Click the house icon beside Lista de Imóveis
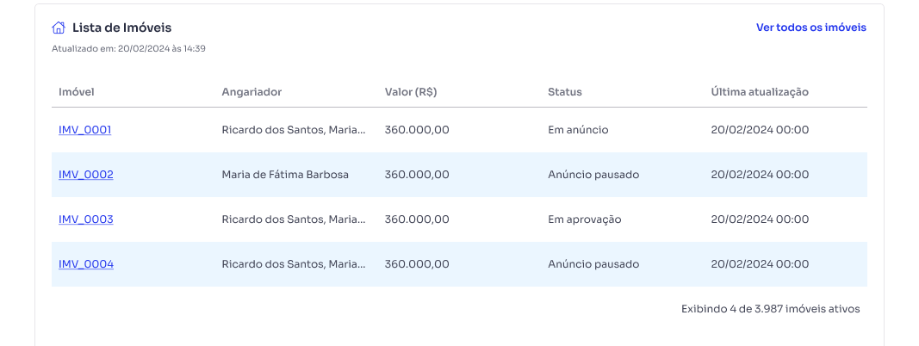Screen dimensions: 919x346 click(59, 28)
